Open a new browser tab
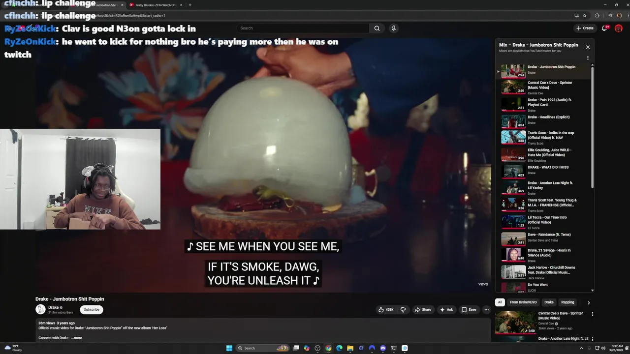630x354 pixels. [x=190, y=5]
